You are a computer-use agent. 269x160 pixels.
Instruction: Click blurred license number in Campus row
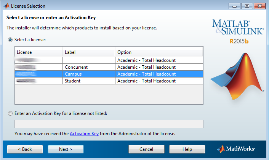coord(26,74)
